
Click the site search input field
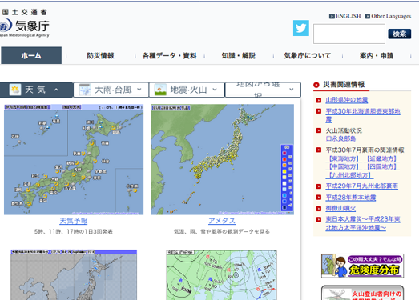point(349,34)
